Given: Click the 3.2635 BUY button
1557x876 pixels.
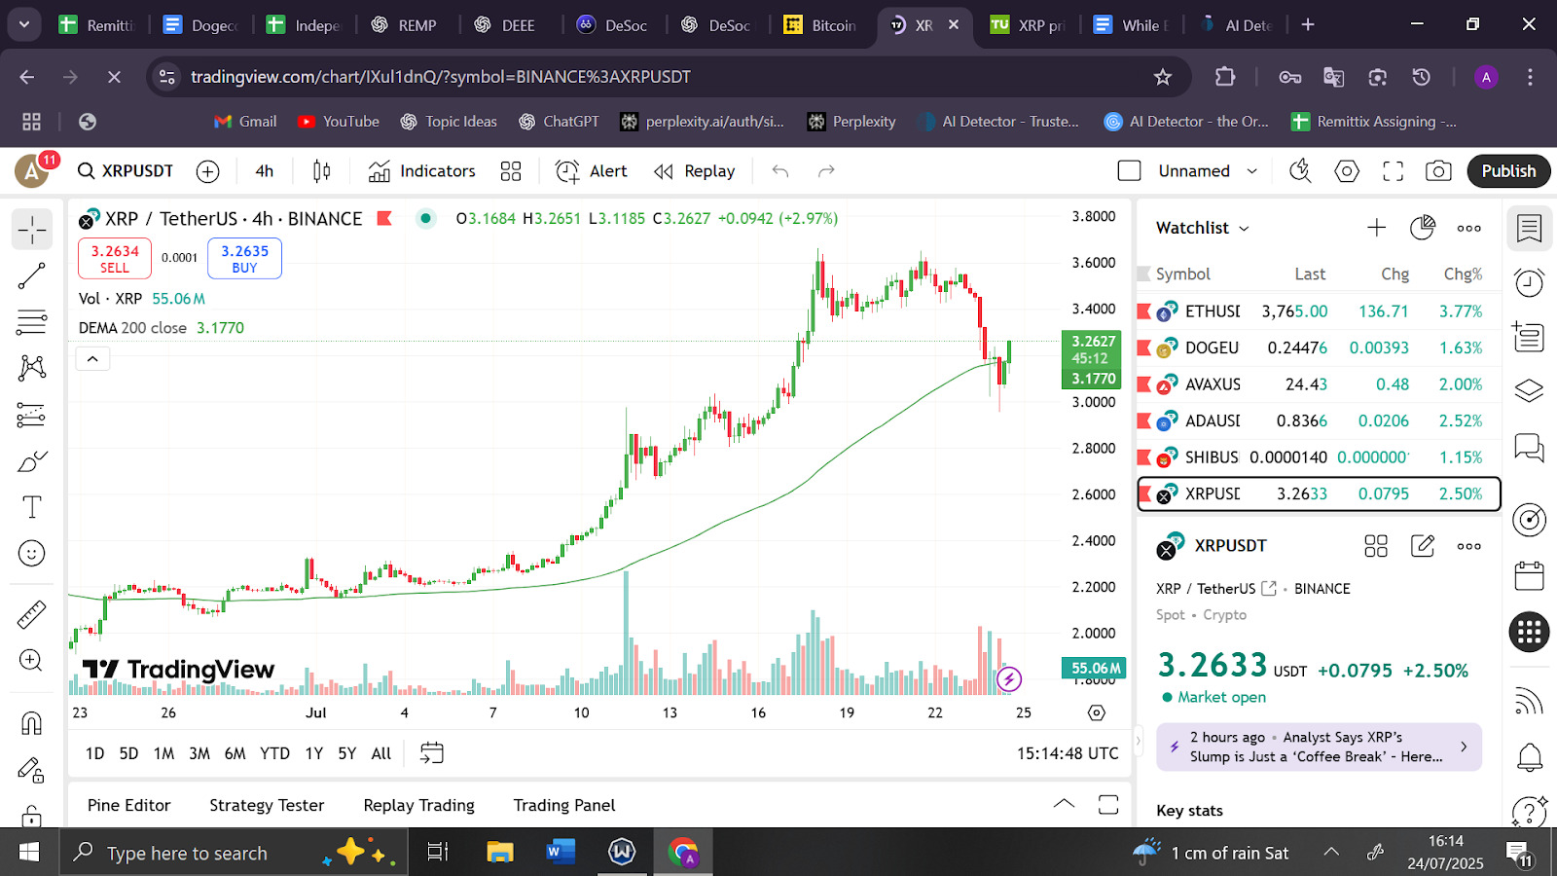Looking at the screenshot, I should point(244,259).
